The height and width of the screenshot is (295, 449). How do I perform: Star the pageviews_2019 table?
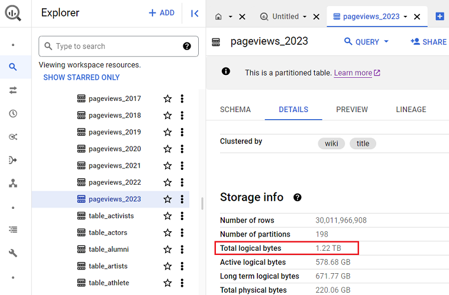(167, 132)
